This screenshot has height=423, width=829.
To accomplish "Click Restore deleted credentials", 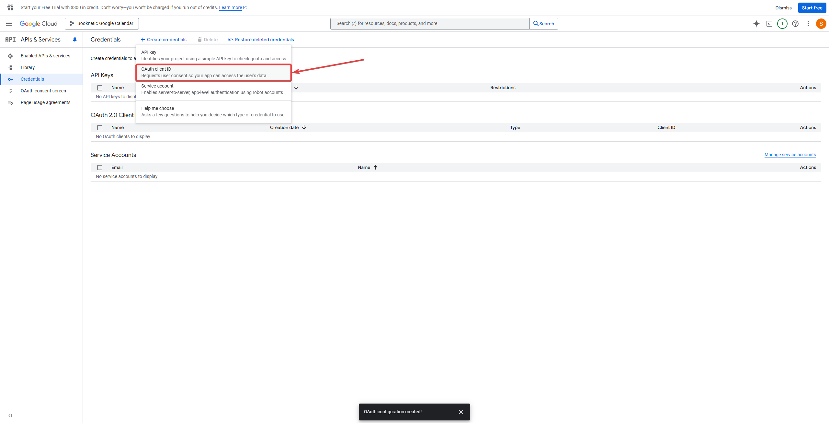I will click(x=261, y=40).
